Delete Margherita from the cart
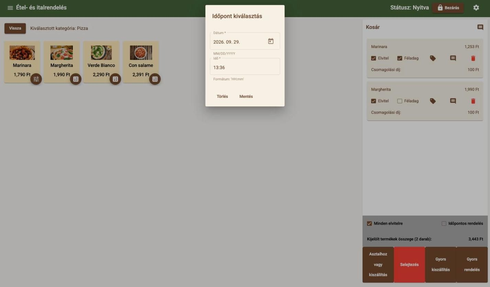The image size is (490, 287). click(473, 101)
